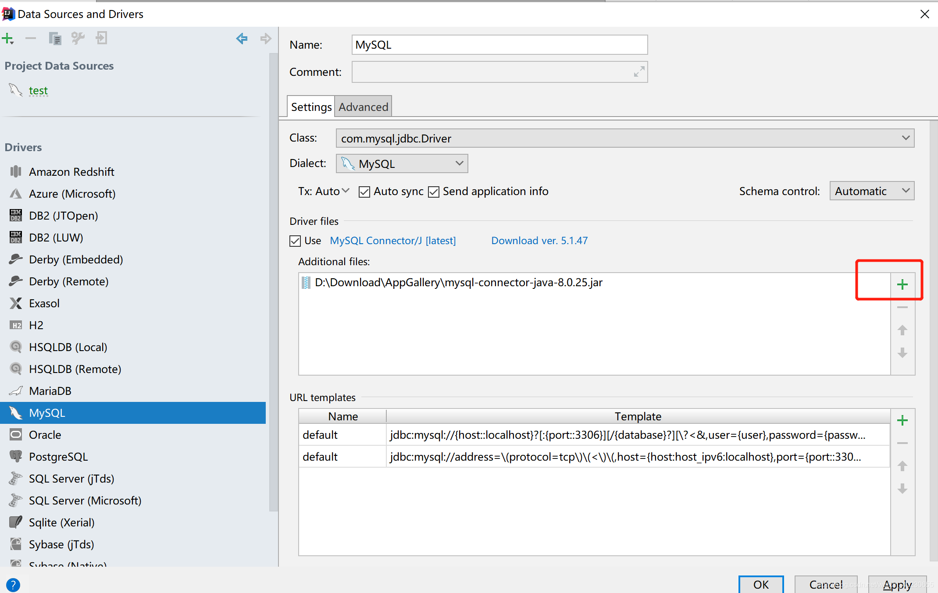Viewport: 938px width, 593px height.
Task: Open help with the question mark icon
Action: (x=13, y=585)
